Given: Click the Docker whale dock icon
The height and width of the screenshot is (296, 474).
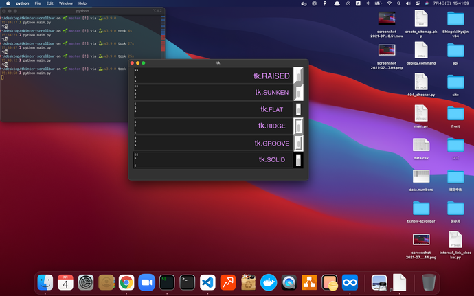Looking at the screenshot, I should tap(269, 282).
